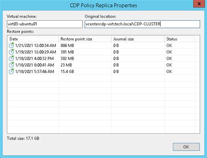Click the Total size: 17.1 GB label

[23, 138]
